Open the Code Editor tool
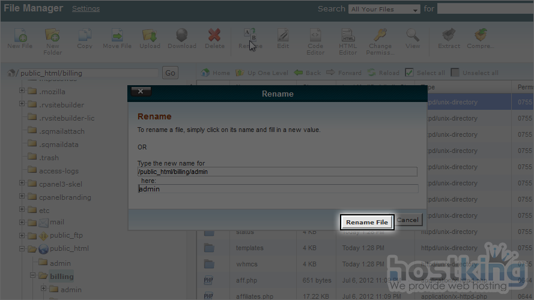The width and height of the screenshot is (534, 300). click(315, 36)
